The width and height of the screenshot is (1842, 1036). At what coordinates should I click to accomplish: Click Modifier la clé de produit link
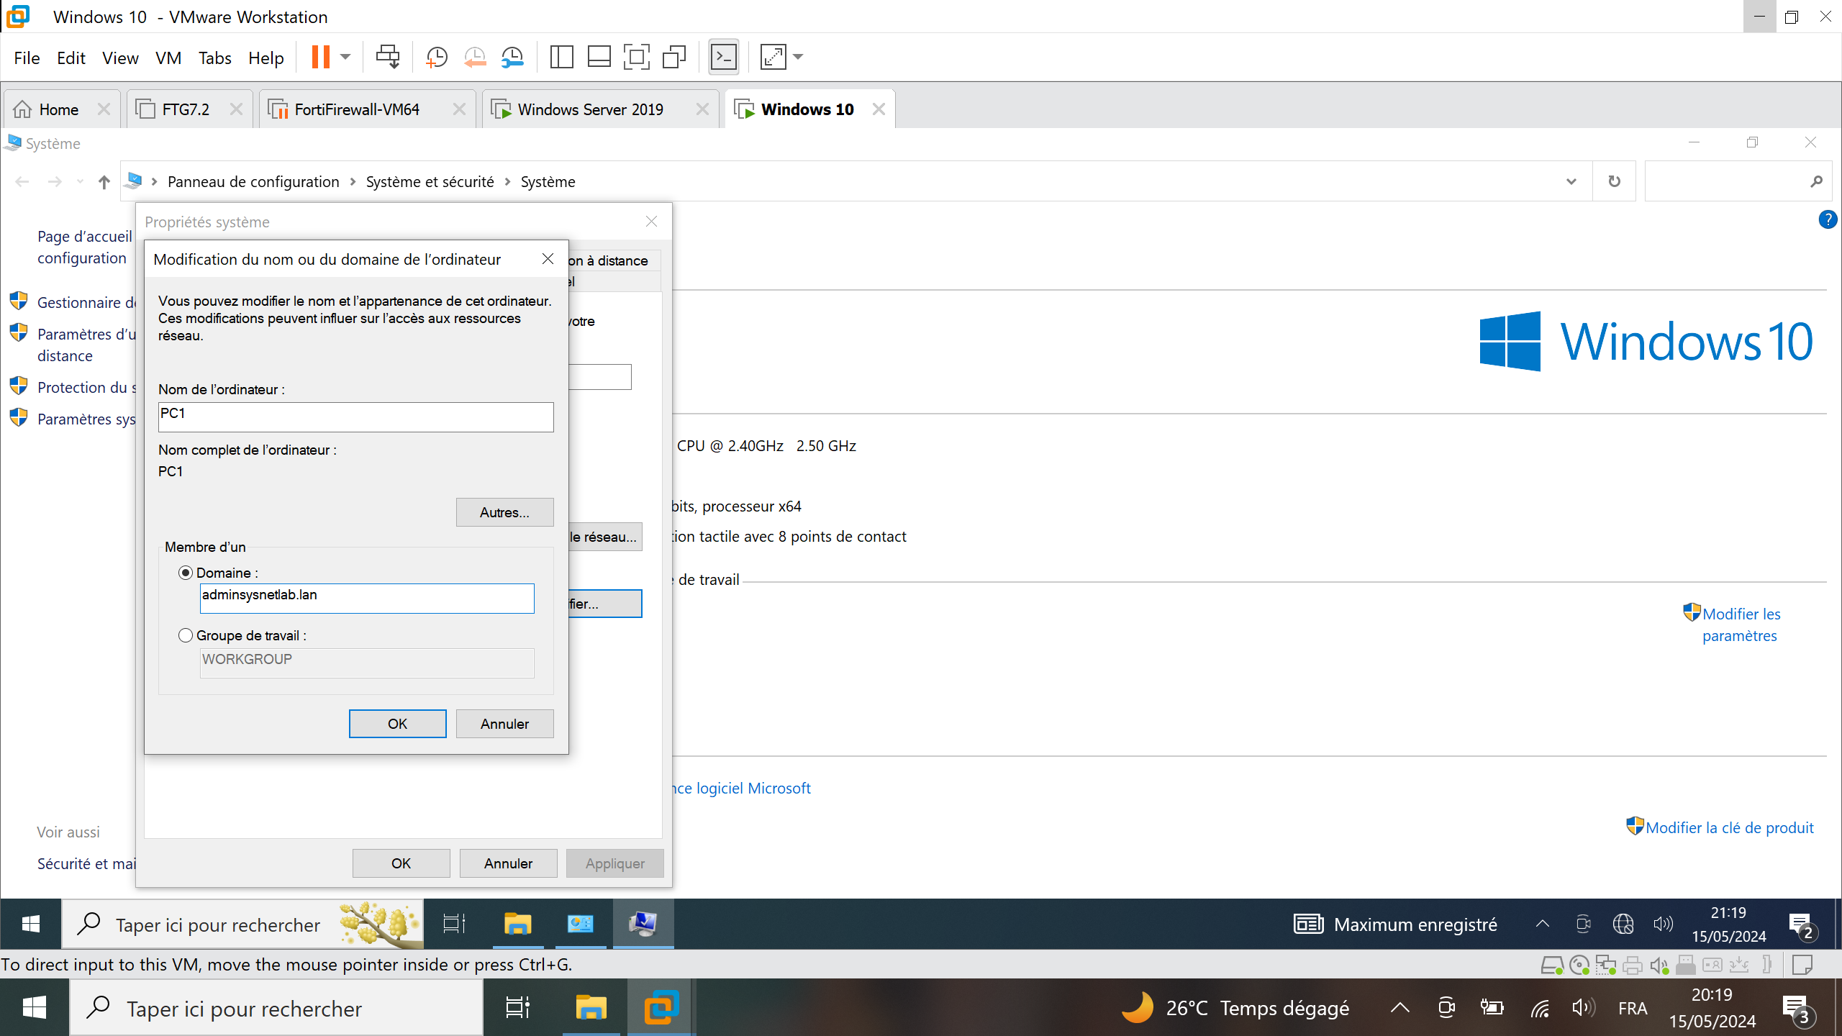coord(1730,827)
